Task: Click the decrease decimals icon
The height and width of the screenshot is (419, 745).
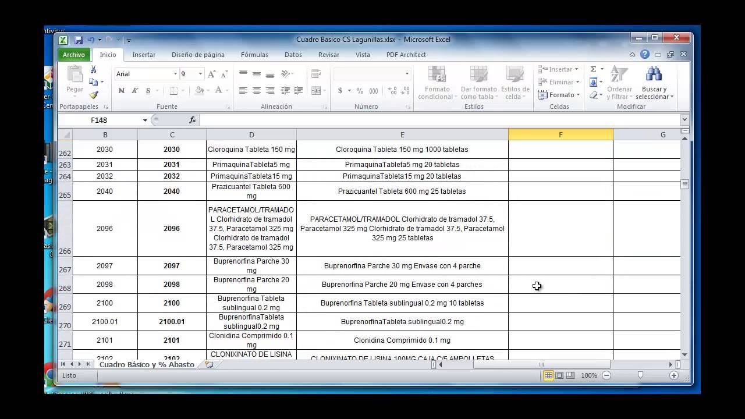Action: (406, 91)
